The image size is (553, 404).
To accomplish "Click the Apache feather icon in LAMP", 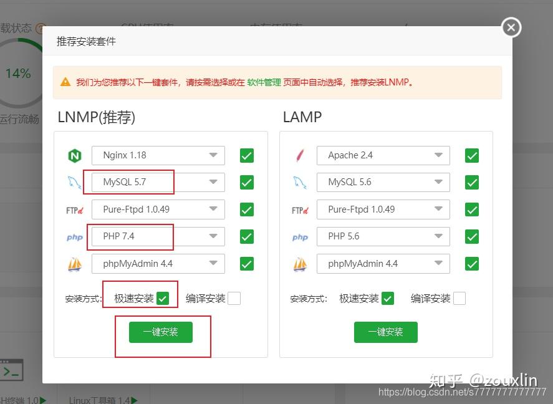I will [x=300, y=155].
